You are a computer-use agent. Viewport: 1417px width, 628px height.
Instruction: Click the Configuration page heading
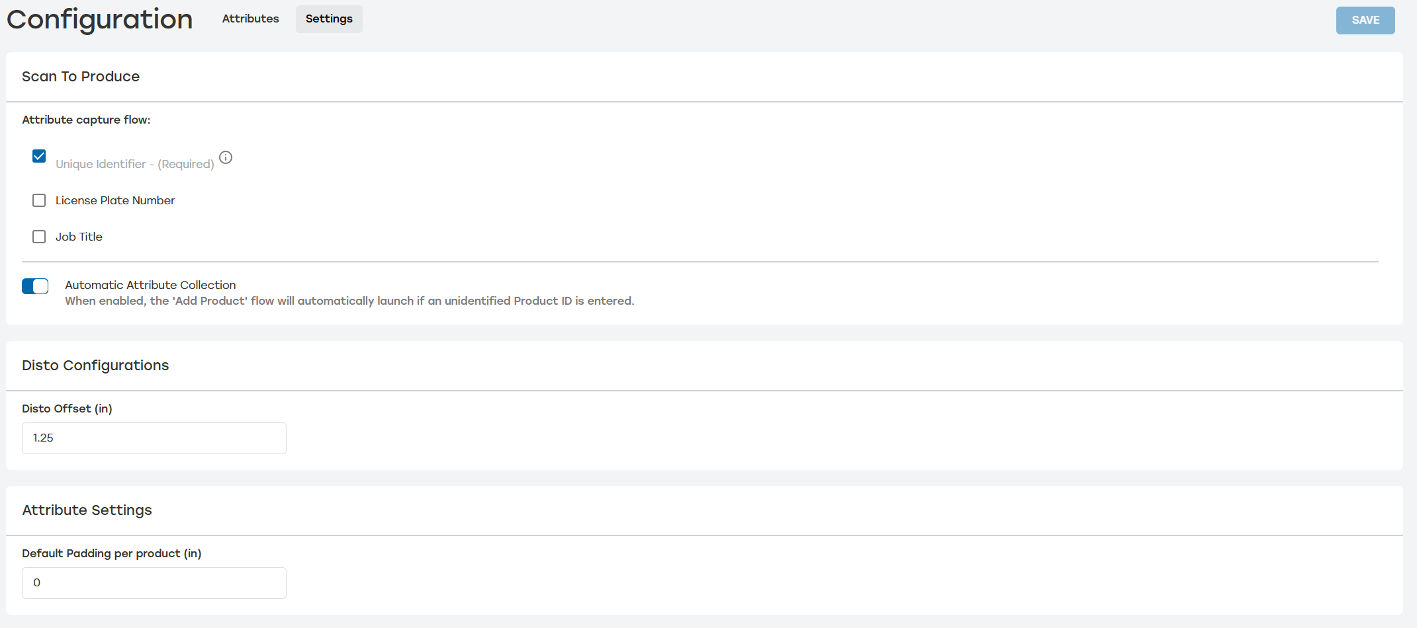pos(99,19)
